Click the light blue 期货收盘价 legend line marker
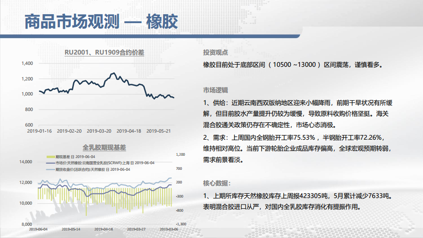 tap(51, 169)
